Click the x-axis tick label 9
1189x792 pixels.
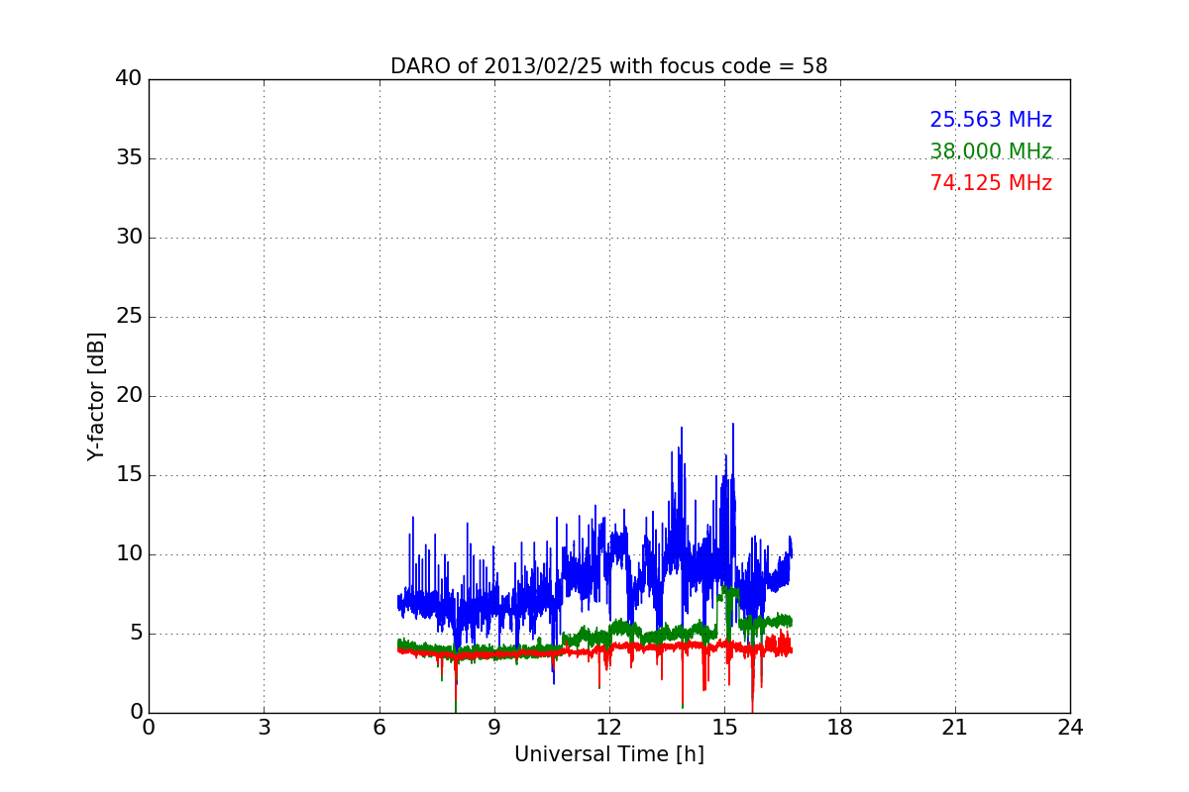(494, 727)
